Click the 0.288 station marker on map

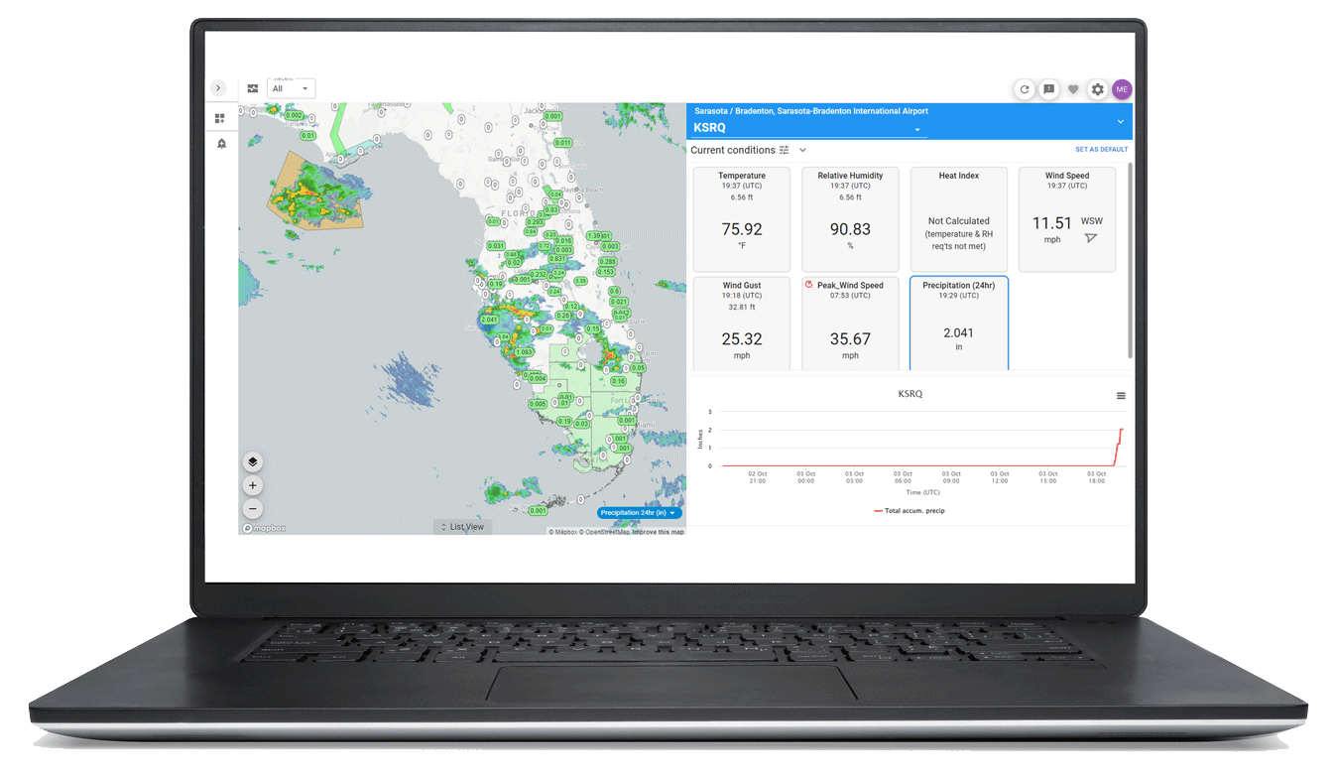608,262
